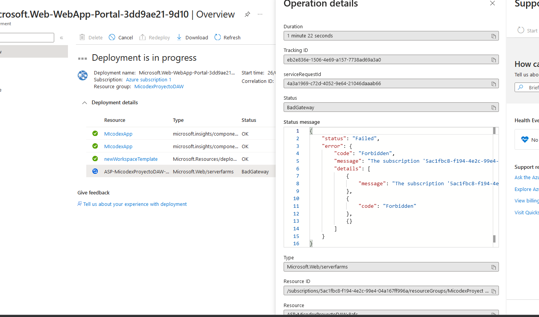The image size is (539, 317).
Task: Copy the serviceRequestId value
Action: pos(494,84)
